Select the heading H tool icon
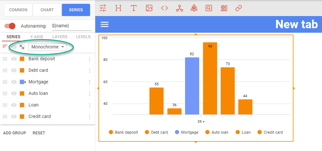The image size is (322, 151). click(118, 8)
